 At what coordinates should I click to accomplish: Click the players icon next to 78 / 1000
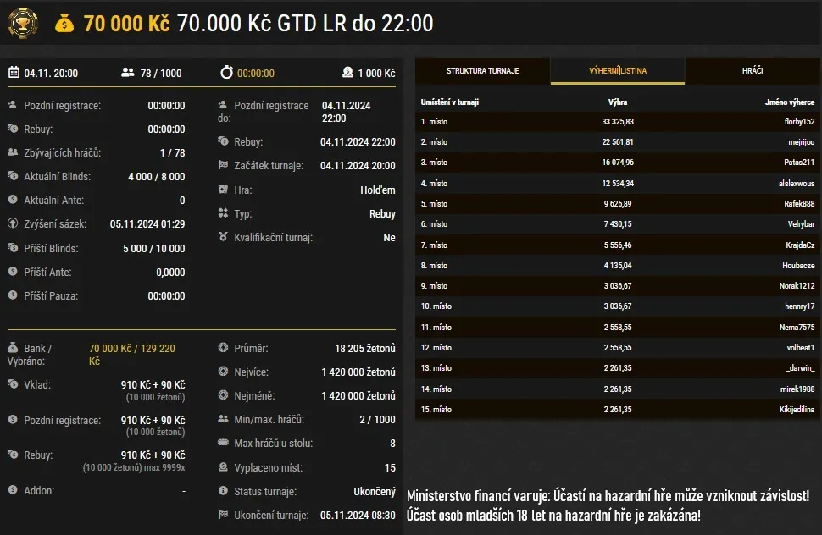(128, 73)
